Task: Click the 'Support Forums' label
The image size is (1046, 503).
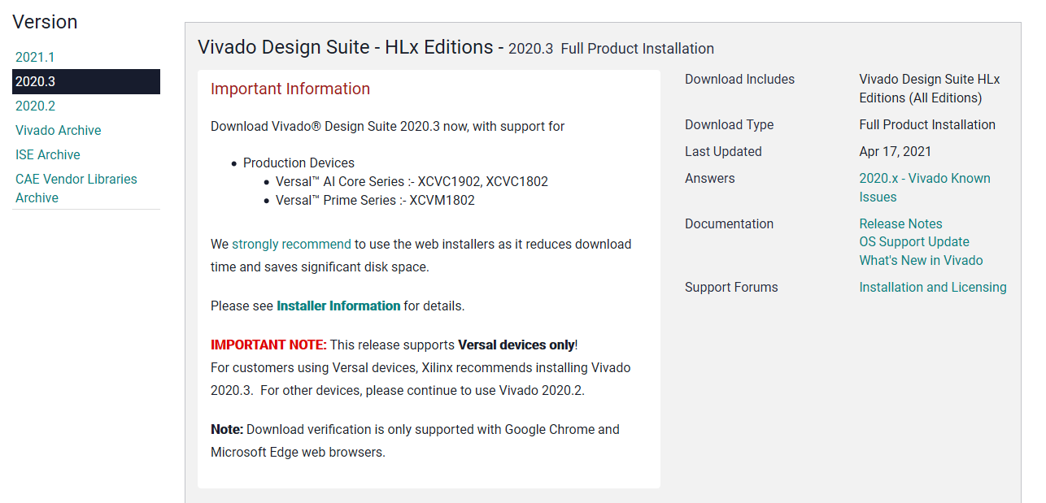Action: 731,287
